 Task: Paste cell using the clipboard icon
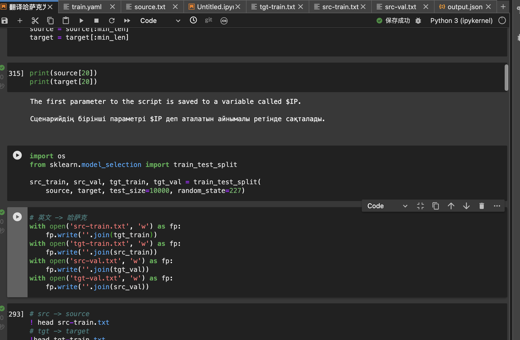[66, 21]
